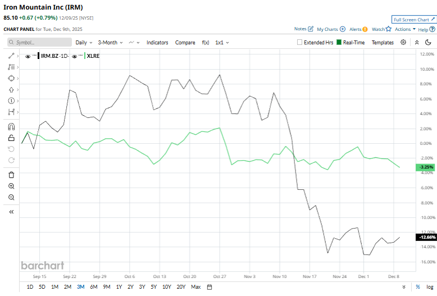Switch to dark mode moon icon

(428, 42)
